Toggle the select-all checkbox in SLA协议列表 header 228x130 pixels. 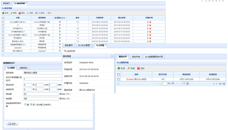point(3,18)
